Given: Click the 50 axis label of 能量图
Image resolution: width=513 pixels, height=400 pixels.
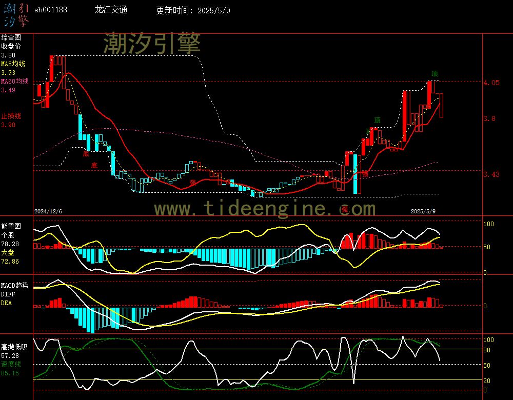Looking at the screenshot, I should click(x=487, y=247).
